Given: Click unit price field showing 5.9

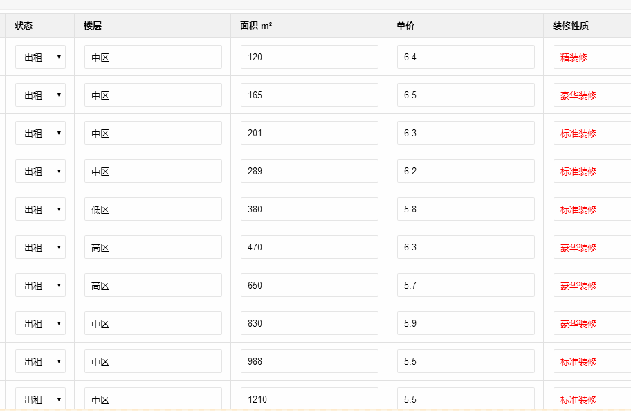Looking at the screenshot, I should point(466,323).
